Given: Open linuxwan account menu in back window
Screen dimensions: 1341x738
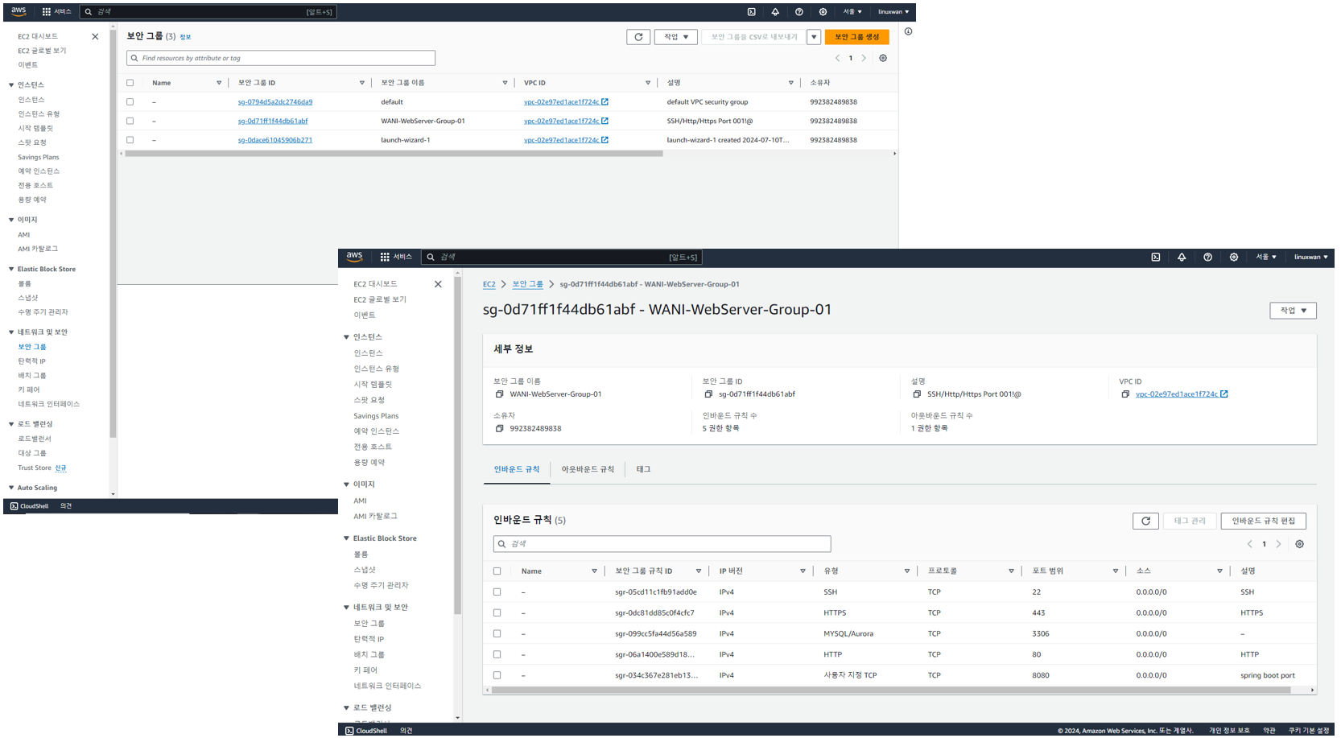Looking at the screenshot, I should pos(893,12).
